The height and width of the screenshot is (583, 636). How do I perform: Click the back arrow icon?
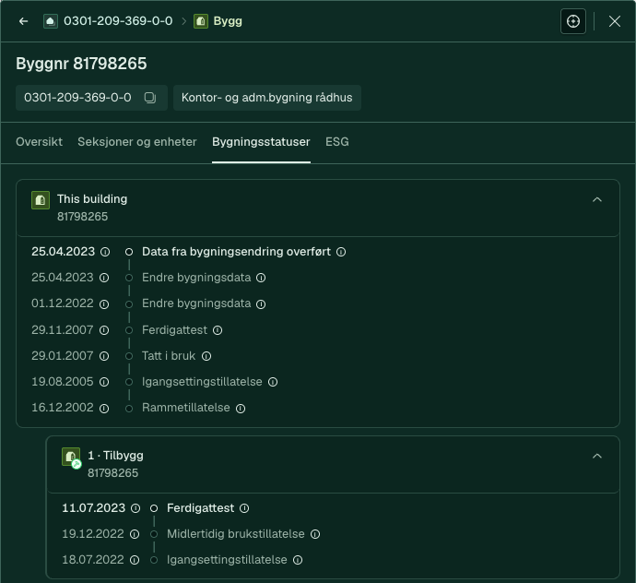pyautogui.click(x=24, y=21)
